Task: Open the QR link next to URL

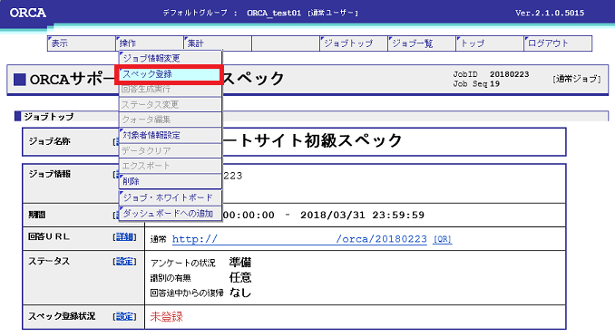Action: [x=442, y=239]
